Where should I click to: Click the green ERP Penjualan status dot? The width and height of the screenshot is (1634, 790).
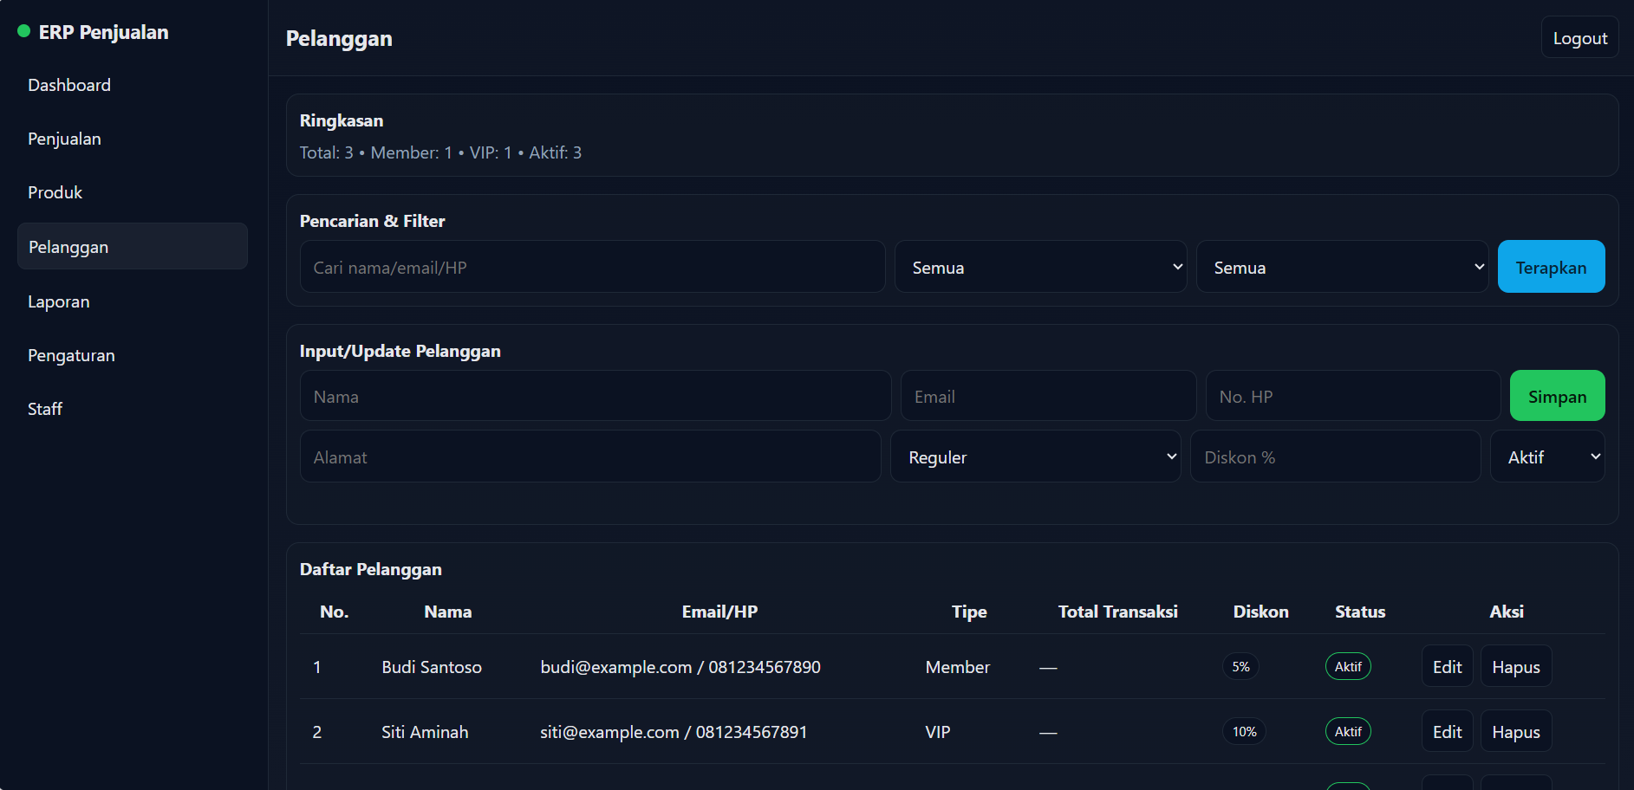pos(24,32)
